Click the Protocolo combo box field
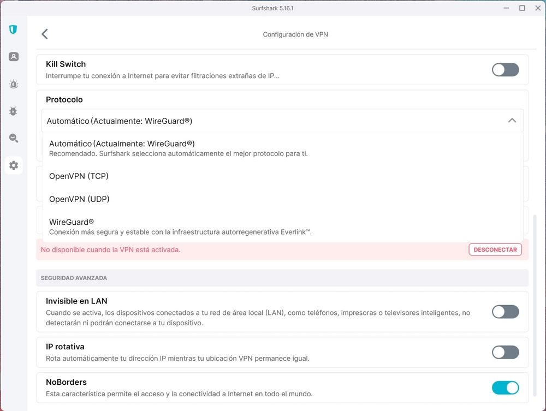The height and width of the screenshot is (411, 546). tap(282, 121)
